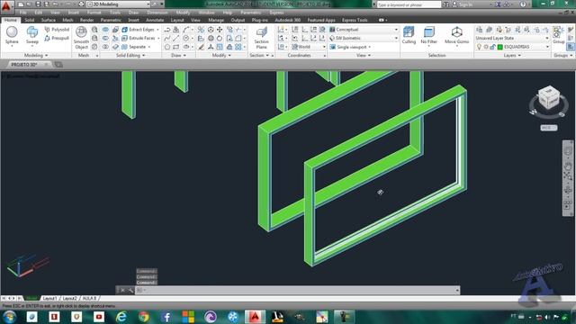The width and height of the screenshot is (576, 324).
Task: Switch to the Layout1 tab
Action: [49, 298]
